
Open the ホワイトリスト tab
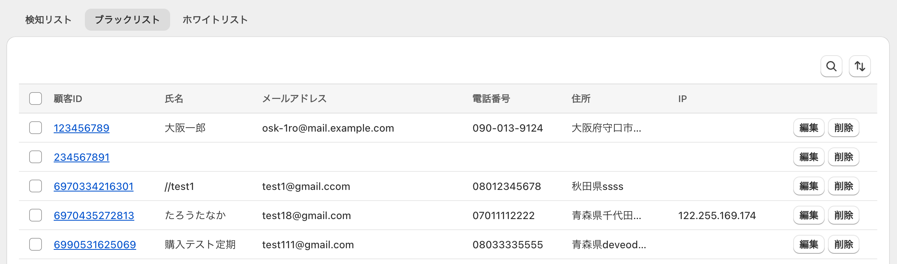[215, 20]
